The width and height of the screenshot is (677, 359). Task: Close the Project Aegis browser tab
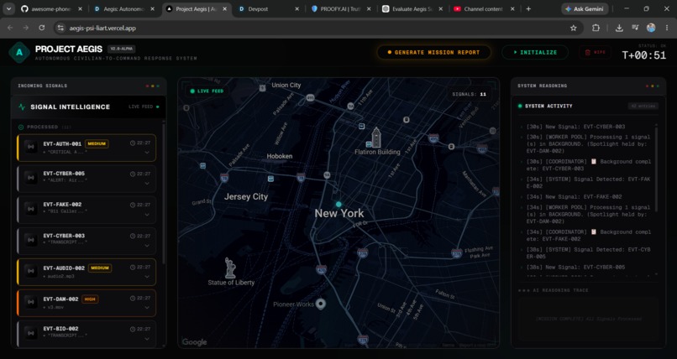[224, 9]
